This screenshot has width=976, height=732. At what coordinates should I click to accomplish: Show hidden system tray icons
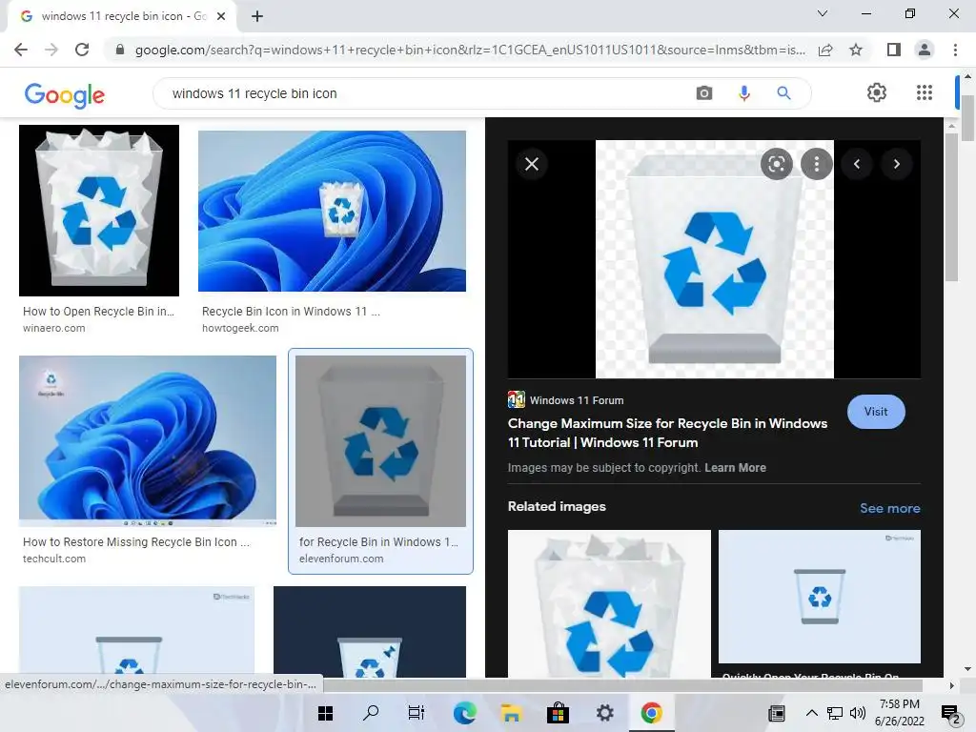[812, 713]
